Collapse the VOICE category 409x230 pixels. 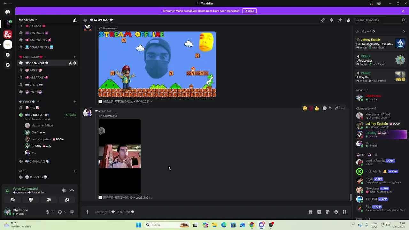pyautogui.click(x=28, y=102)
